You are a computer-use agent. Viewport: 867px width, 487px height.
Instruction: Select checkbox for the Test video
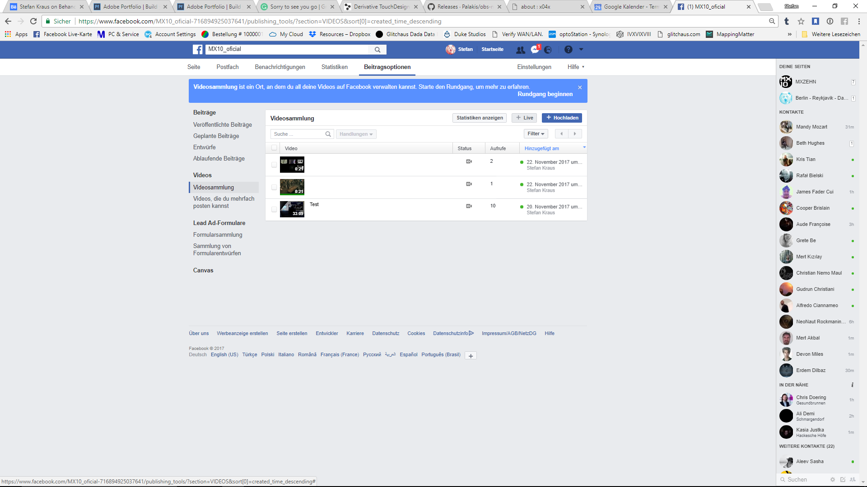point(274,209)
